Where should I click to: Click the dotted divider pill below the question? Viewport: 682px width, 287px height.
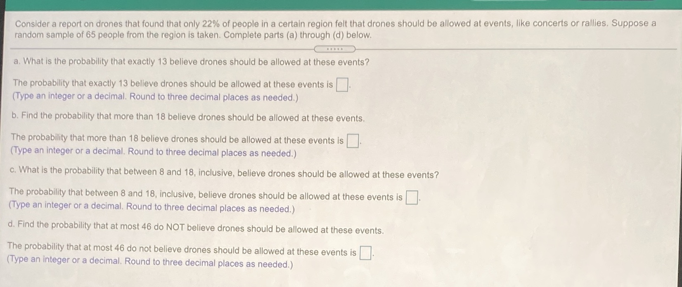coord(335,49)
